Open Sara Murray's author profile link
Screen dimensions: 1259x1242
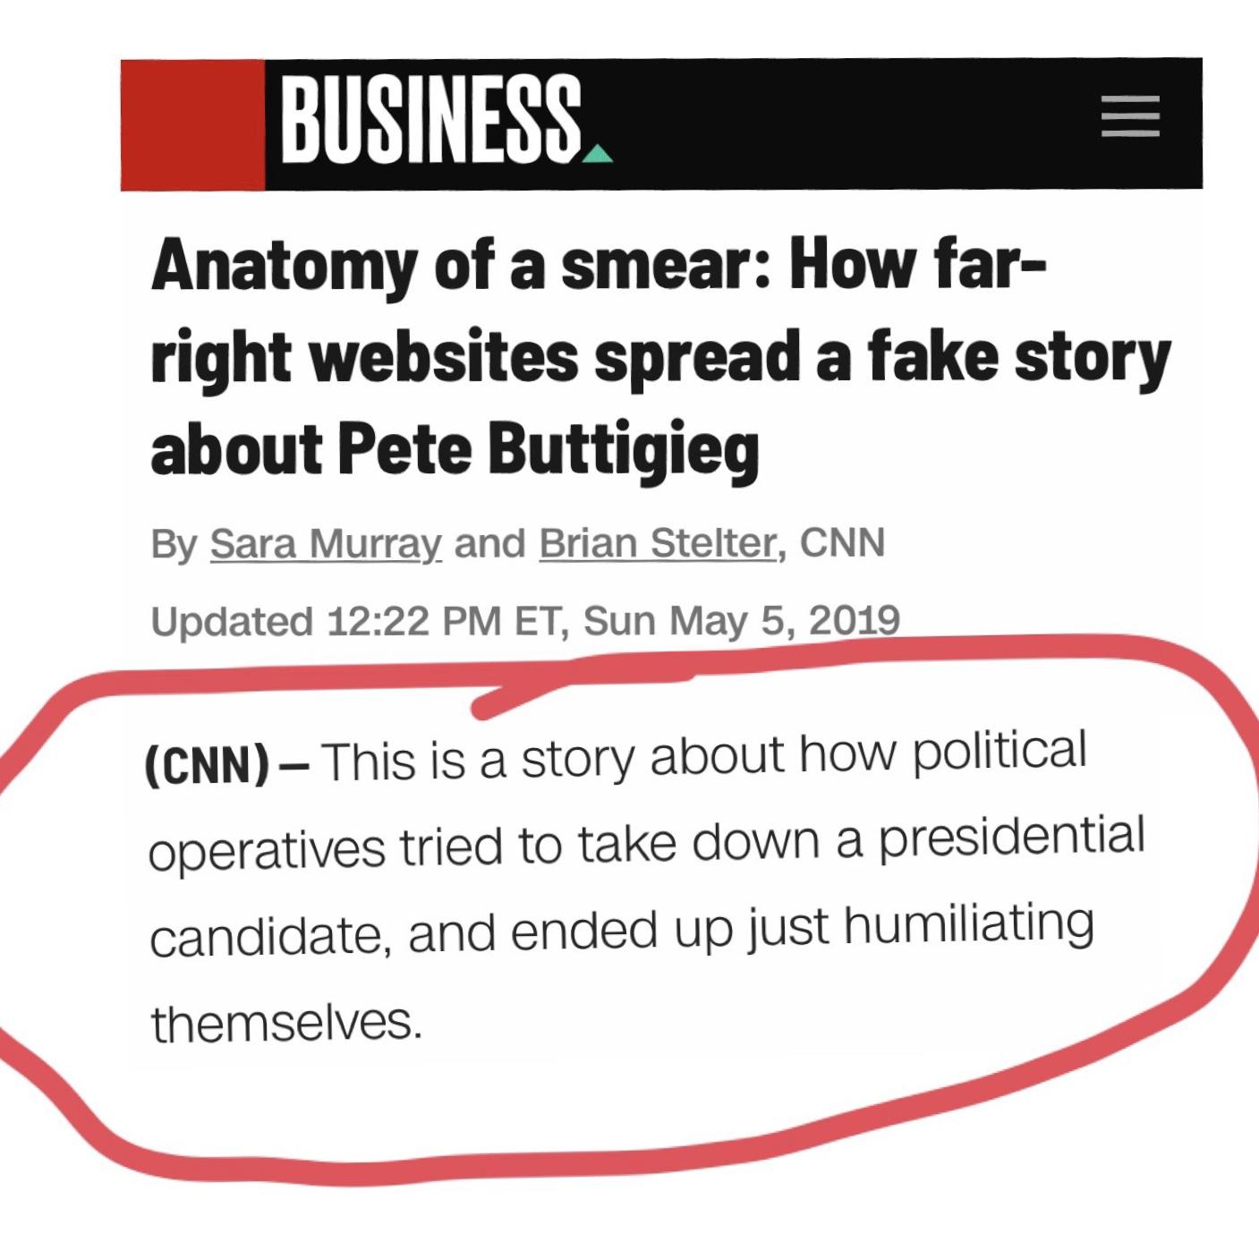click(x=326, y=543)
